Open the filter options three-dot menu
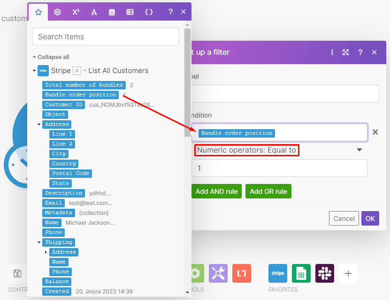 pyautogui.click(x=332, y=52)
